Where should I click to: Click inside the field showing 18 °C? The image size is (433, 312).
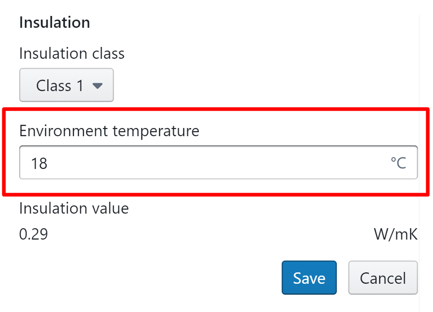click(218, 163)
